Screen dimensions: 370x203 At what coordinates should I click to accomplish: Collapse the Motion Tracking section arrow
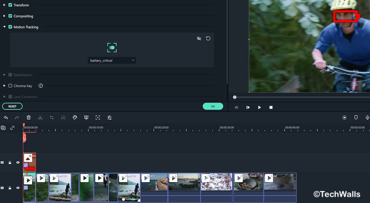4,27
